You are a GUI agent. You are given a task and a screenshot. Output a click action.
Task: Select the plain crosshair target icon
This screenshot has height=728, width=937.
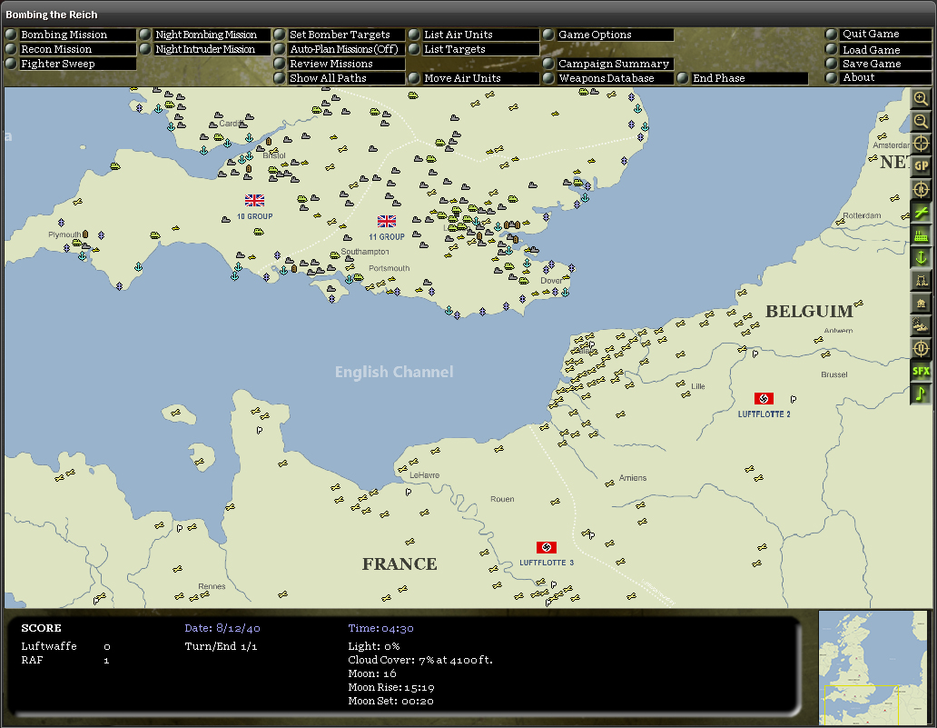point(921,144)
